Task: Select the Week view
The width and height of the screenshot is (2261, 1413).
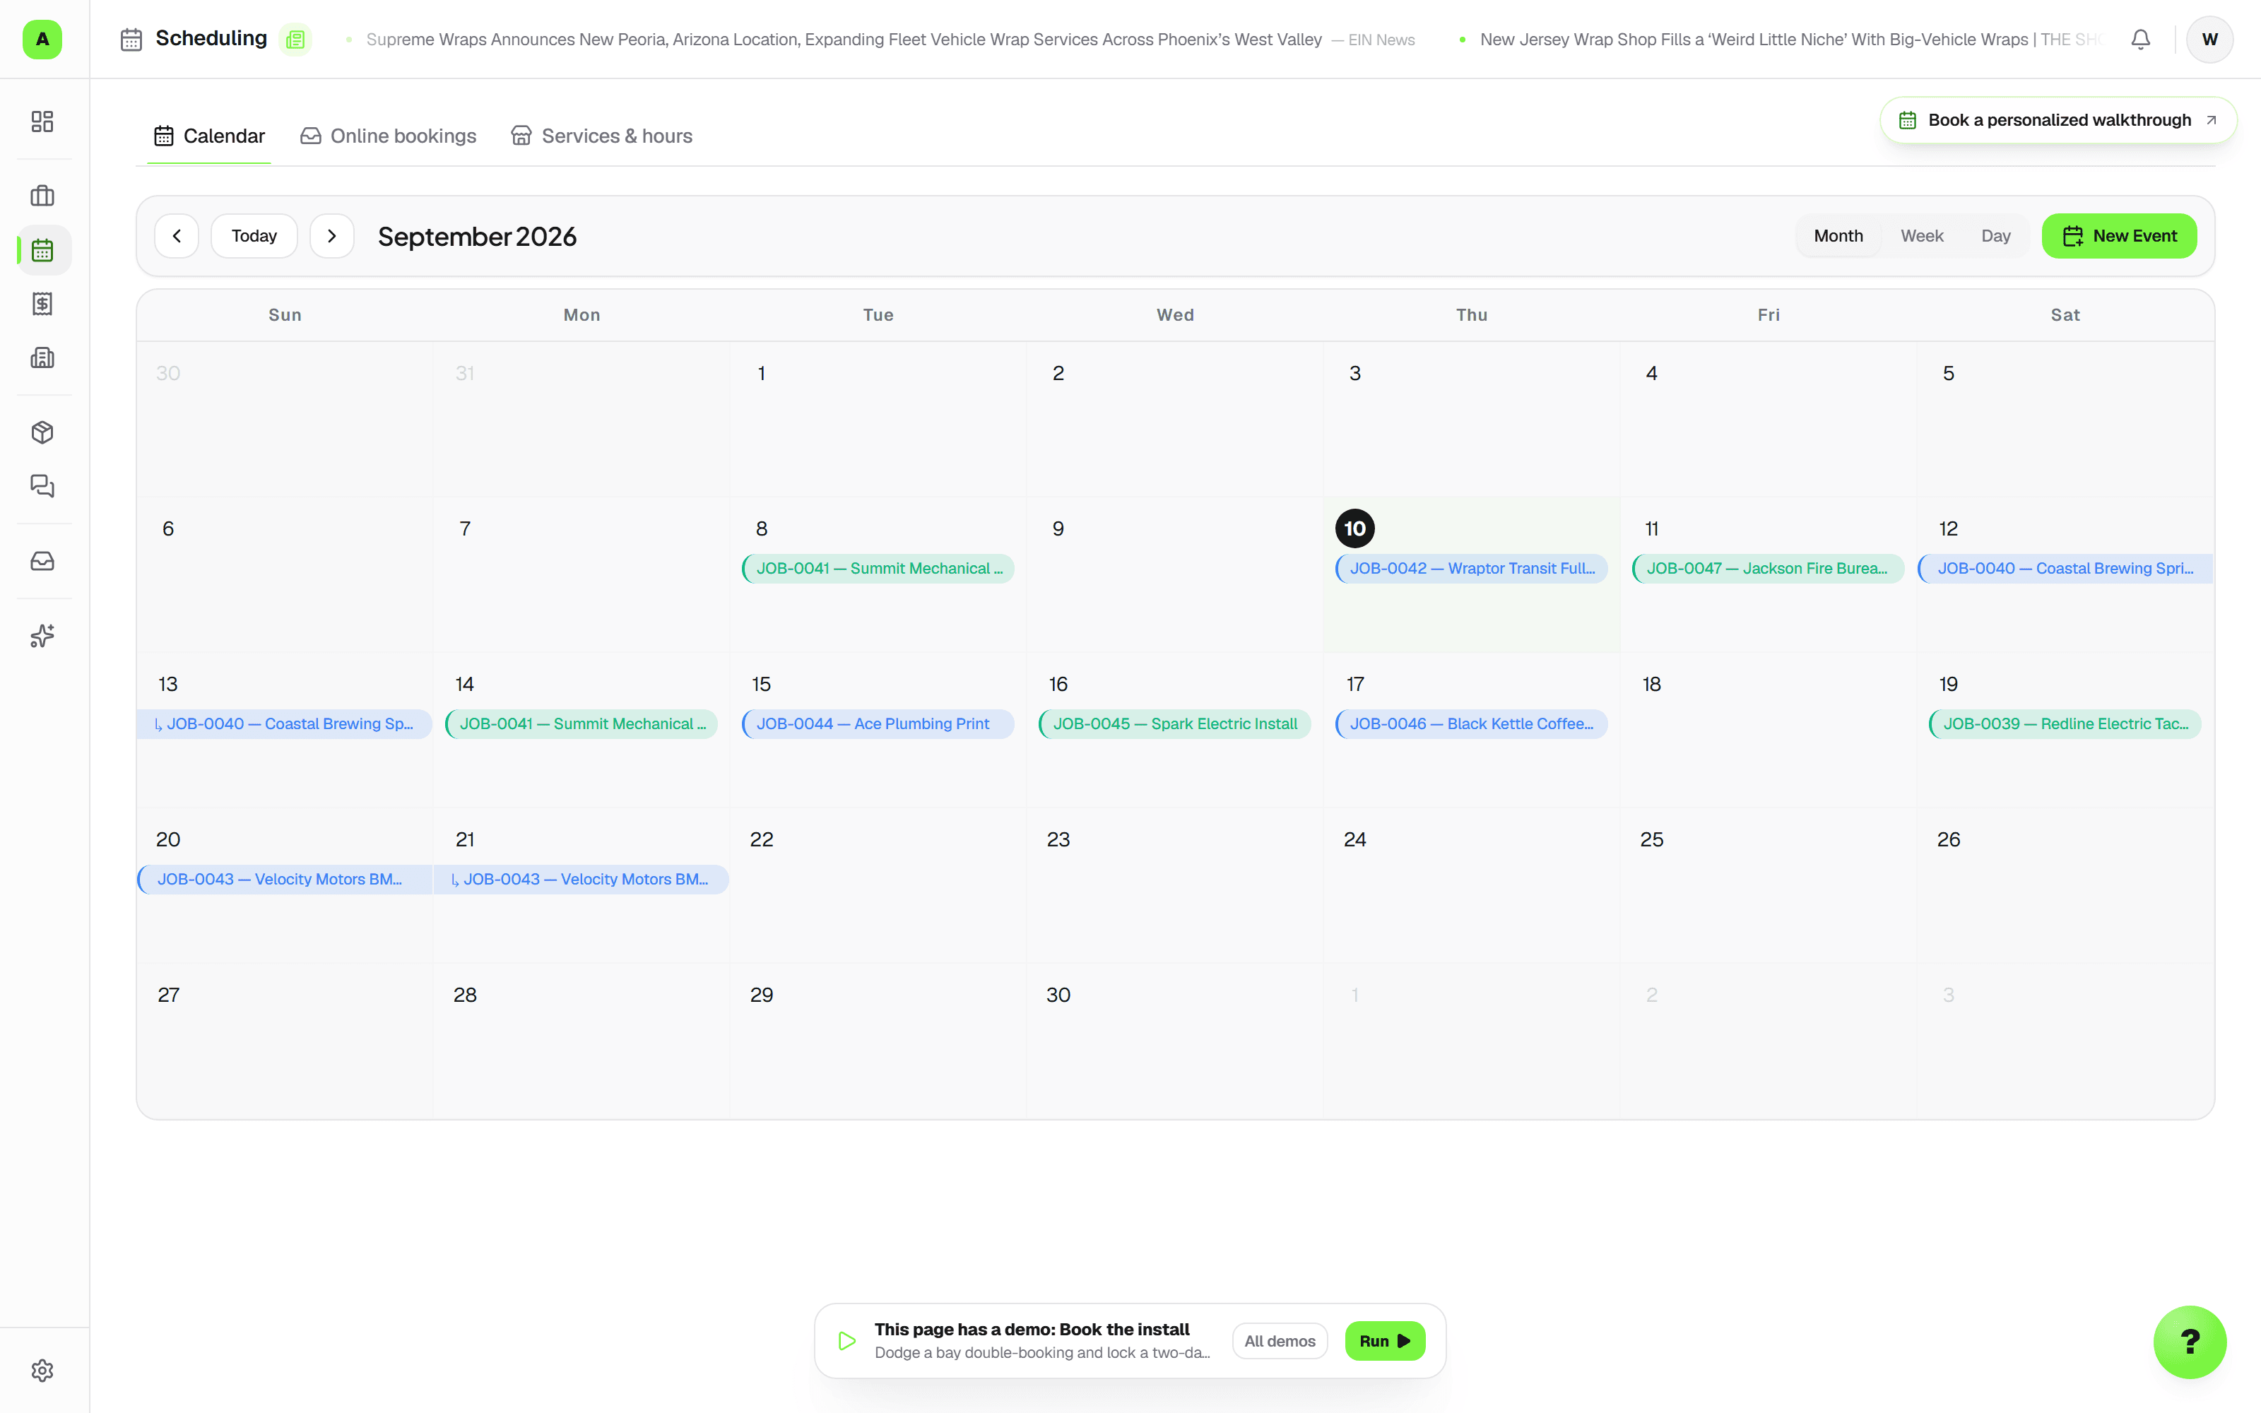Action: [x=1922, y=237]
